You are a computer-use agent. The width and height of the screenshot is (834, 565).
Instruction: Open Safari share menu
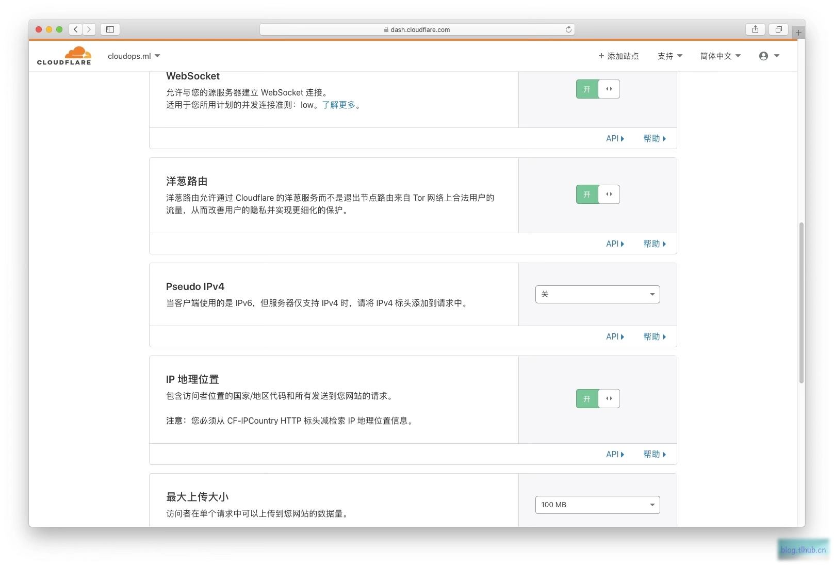tap(755, 29)
